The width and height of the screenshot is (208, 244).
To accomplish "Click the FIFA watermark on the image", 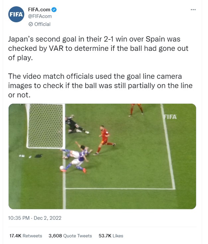I will point(170,117).
